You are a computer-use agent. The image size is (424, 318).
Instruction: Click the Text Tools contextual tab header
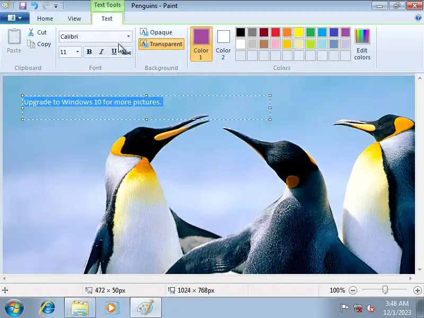click(x=108, y=5)
